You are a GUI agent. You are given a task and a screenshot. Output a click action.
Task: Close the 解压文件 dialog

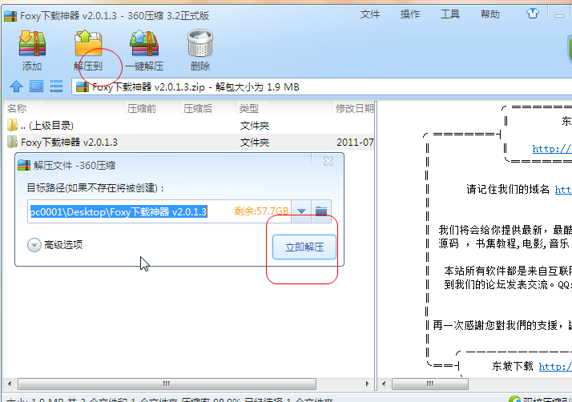click(328, 161)
